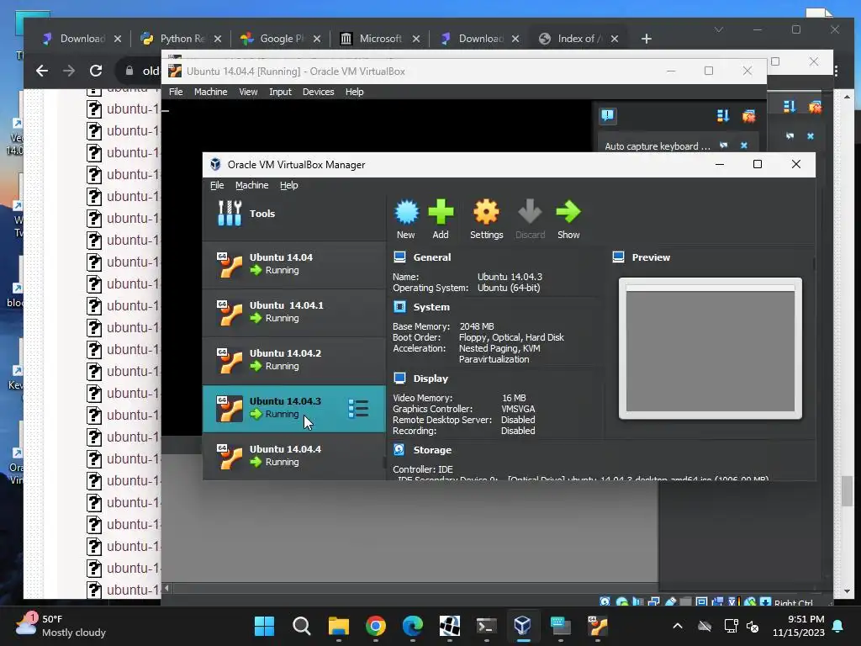
Task: Select the Ubuntu 14.04.2 virtual machine
Action: pyautogui.click(x=294, y=360)
